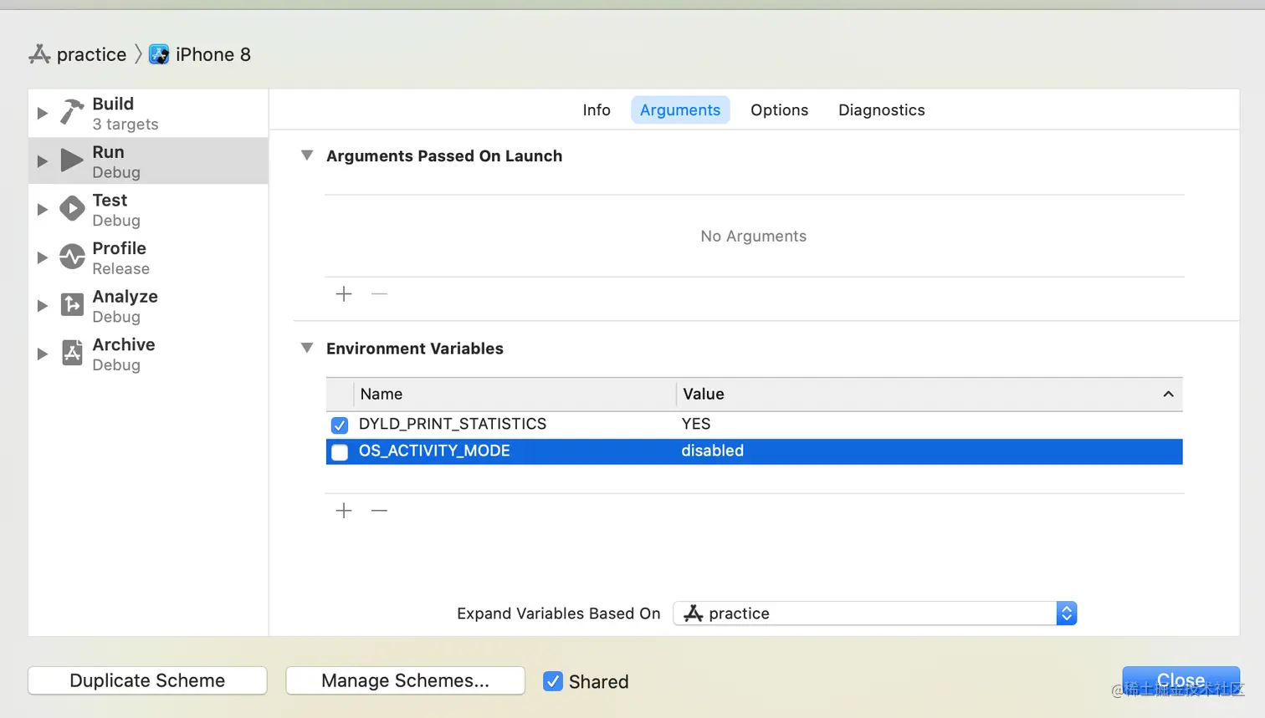The image size is (1265, 718).
Task: Expand the Build action disclosure triangle
Action: [42, 113]
